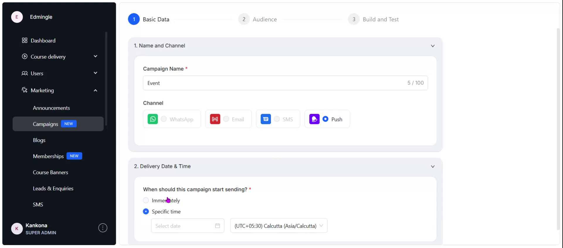The height and width of the screenshot is (248, 563).
Task: Click the Campaign Name input field
Action: point(285,83)
